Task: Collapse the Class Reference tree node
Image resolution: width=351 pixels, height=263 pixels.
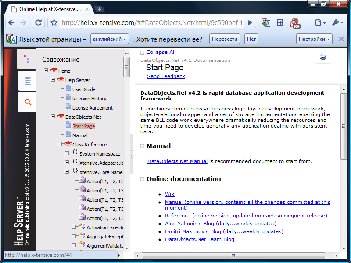Action: point(60,144)
